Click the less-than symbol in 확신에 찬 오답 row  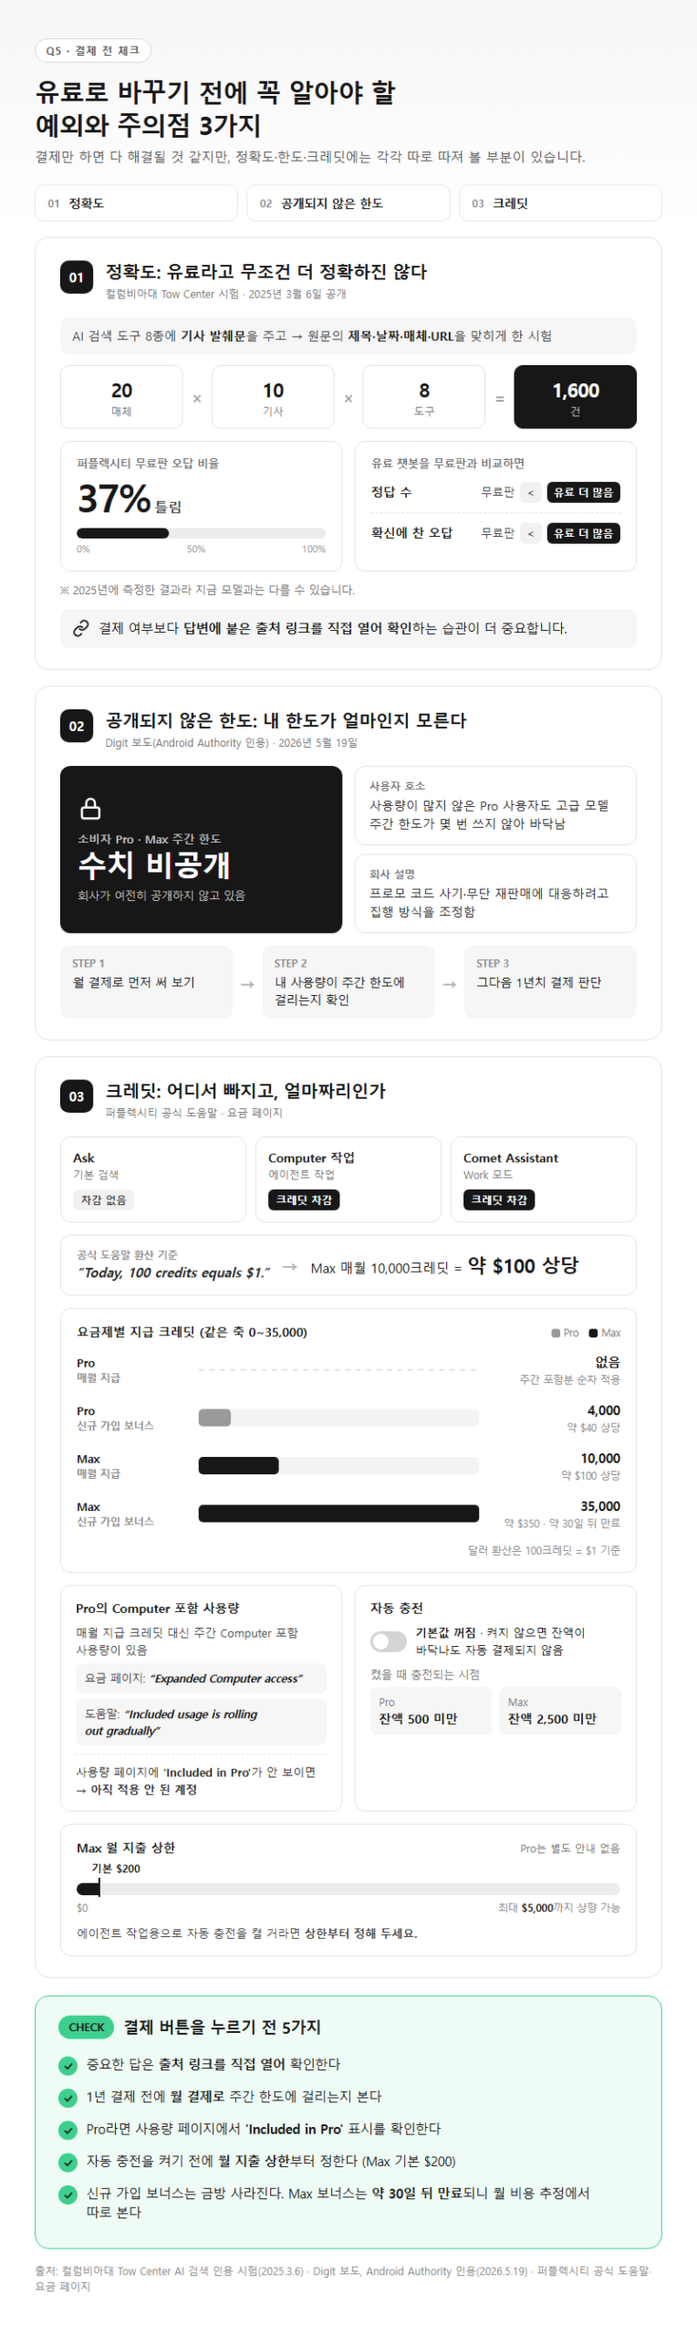pyautogui.click(x=531, y=532)
